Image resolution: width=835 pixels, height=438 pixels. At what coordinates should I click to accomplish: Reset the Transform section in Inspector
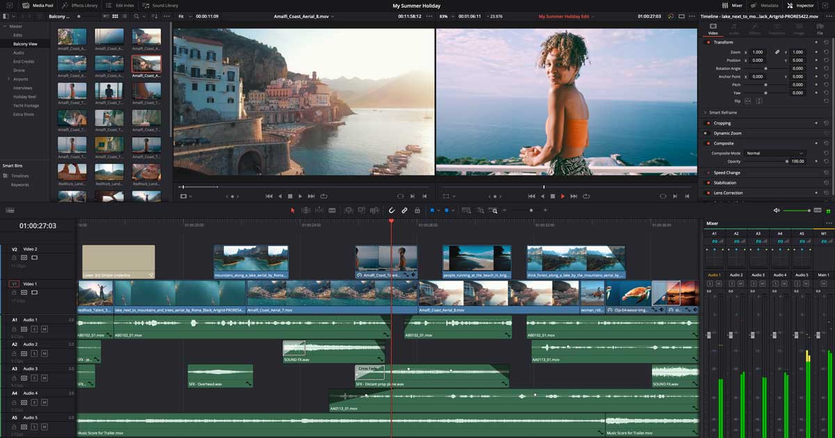[826, 42]
